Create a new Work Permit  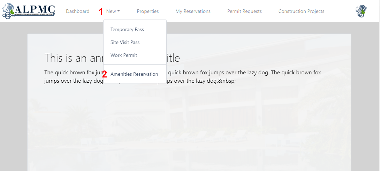pos(124,55)
